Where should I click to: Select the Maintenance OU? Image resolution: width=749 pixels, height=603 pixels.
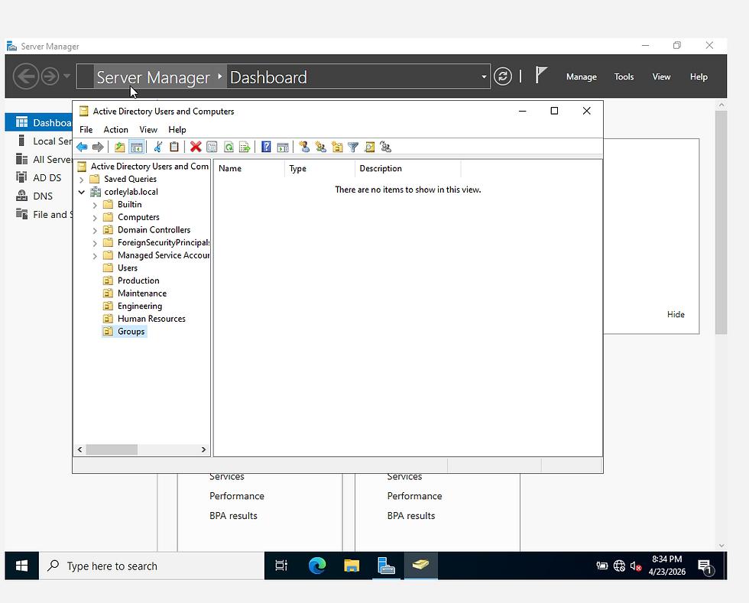tap(142, 293)
